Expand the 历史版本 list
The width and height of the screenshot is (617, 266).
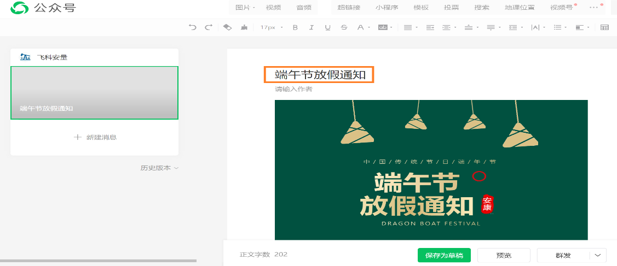[x=159, y=168]
